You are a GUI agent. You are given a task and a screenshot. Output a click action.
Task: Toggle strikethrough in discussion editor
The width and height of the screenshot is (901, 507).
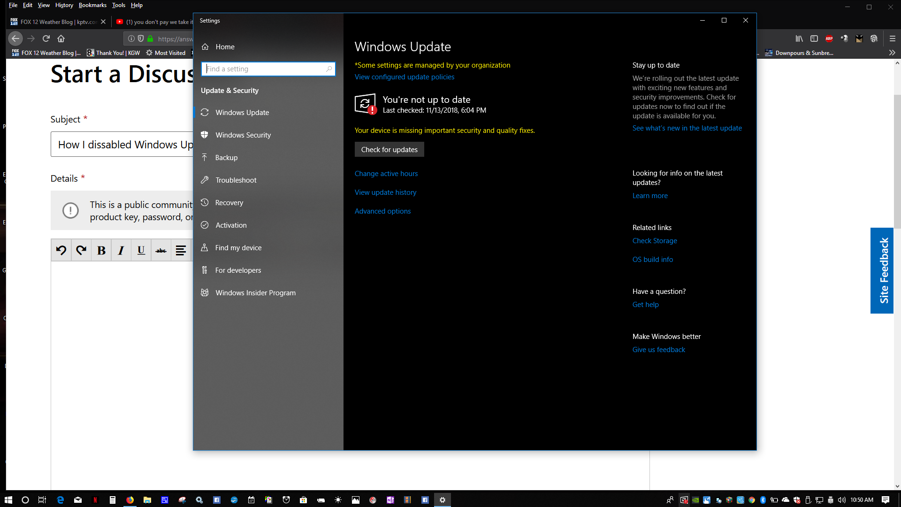coord(161,250)
